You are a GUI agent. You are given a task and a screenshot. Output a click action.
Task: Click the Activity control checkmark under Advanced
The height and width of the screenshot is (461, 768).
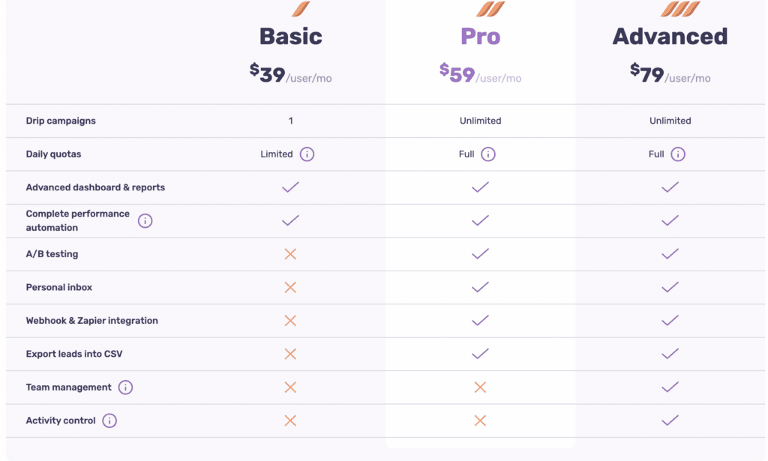pyautogui.click(x=670, y=421)
